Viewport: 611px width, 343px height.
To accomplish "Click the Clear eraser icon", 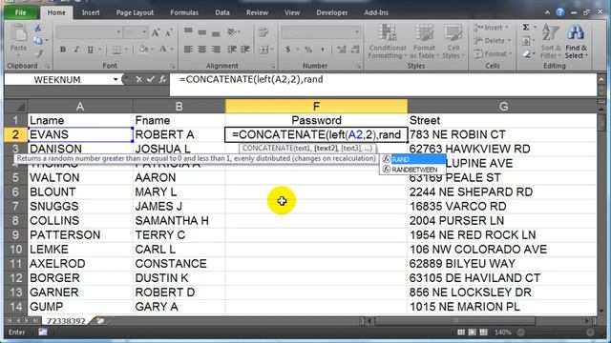I will 526,54.
